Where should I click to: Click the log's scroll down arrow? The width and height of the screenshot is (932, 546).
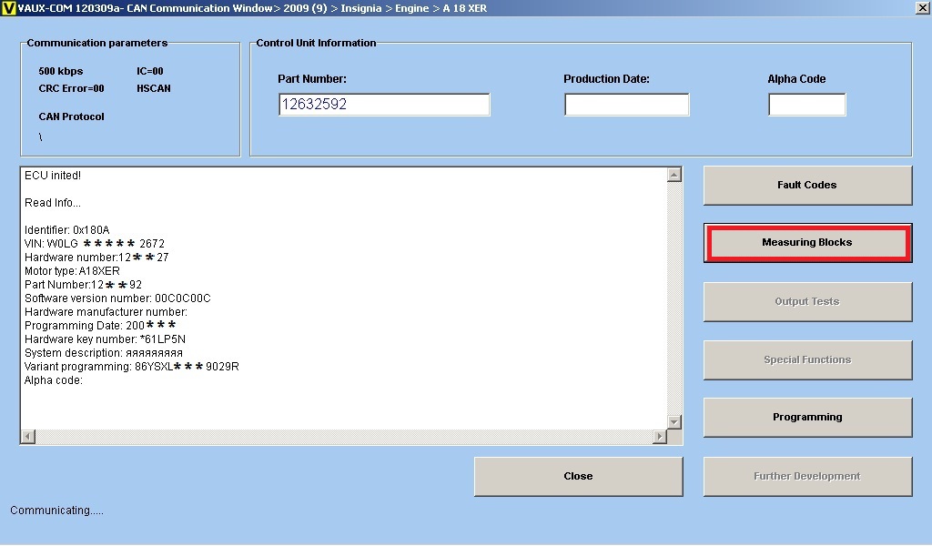pos(674,422)
